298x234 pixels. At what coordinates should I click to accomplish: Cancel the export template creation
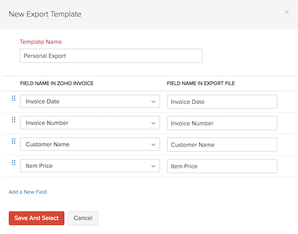83,218
